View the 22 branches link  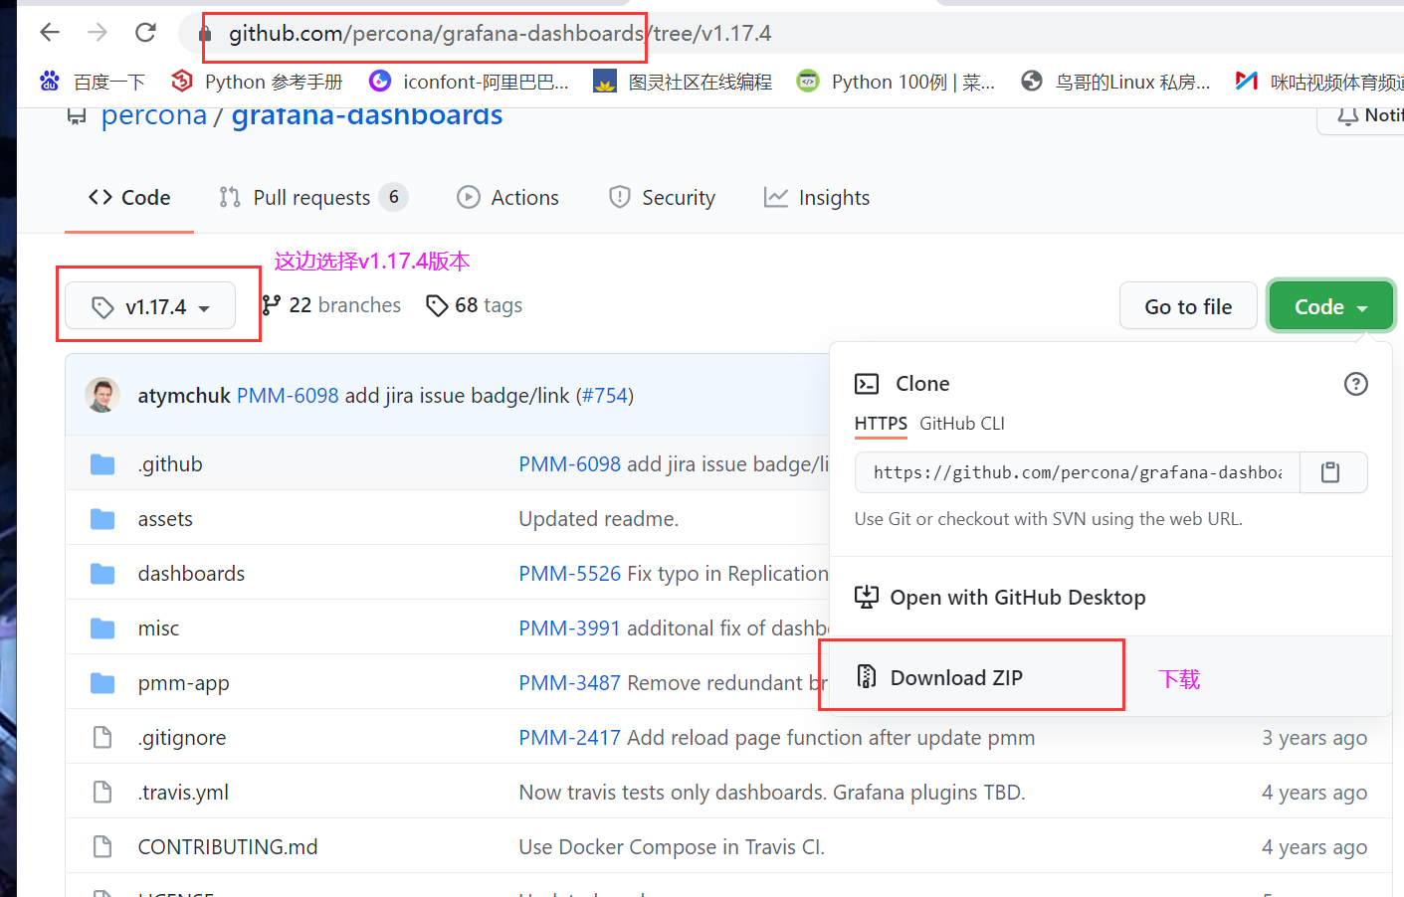pos(331,305)
